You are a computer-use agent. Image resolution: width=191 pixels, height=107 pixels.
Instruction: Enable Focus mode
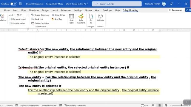pyautogui.click(x=145, y=105)
